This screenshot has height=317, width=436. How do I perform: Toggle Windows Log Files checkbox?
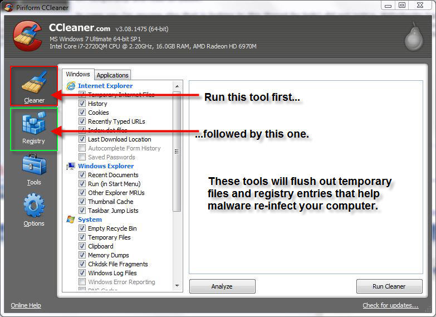click(x=82, y=273)
